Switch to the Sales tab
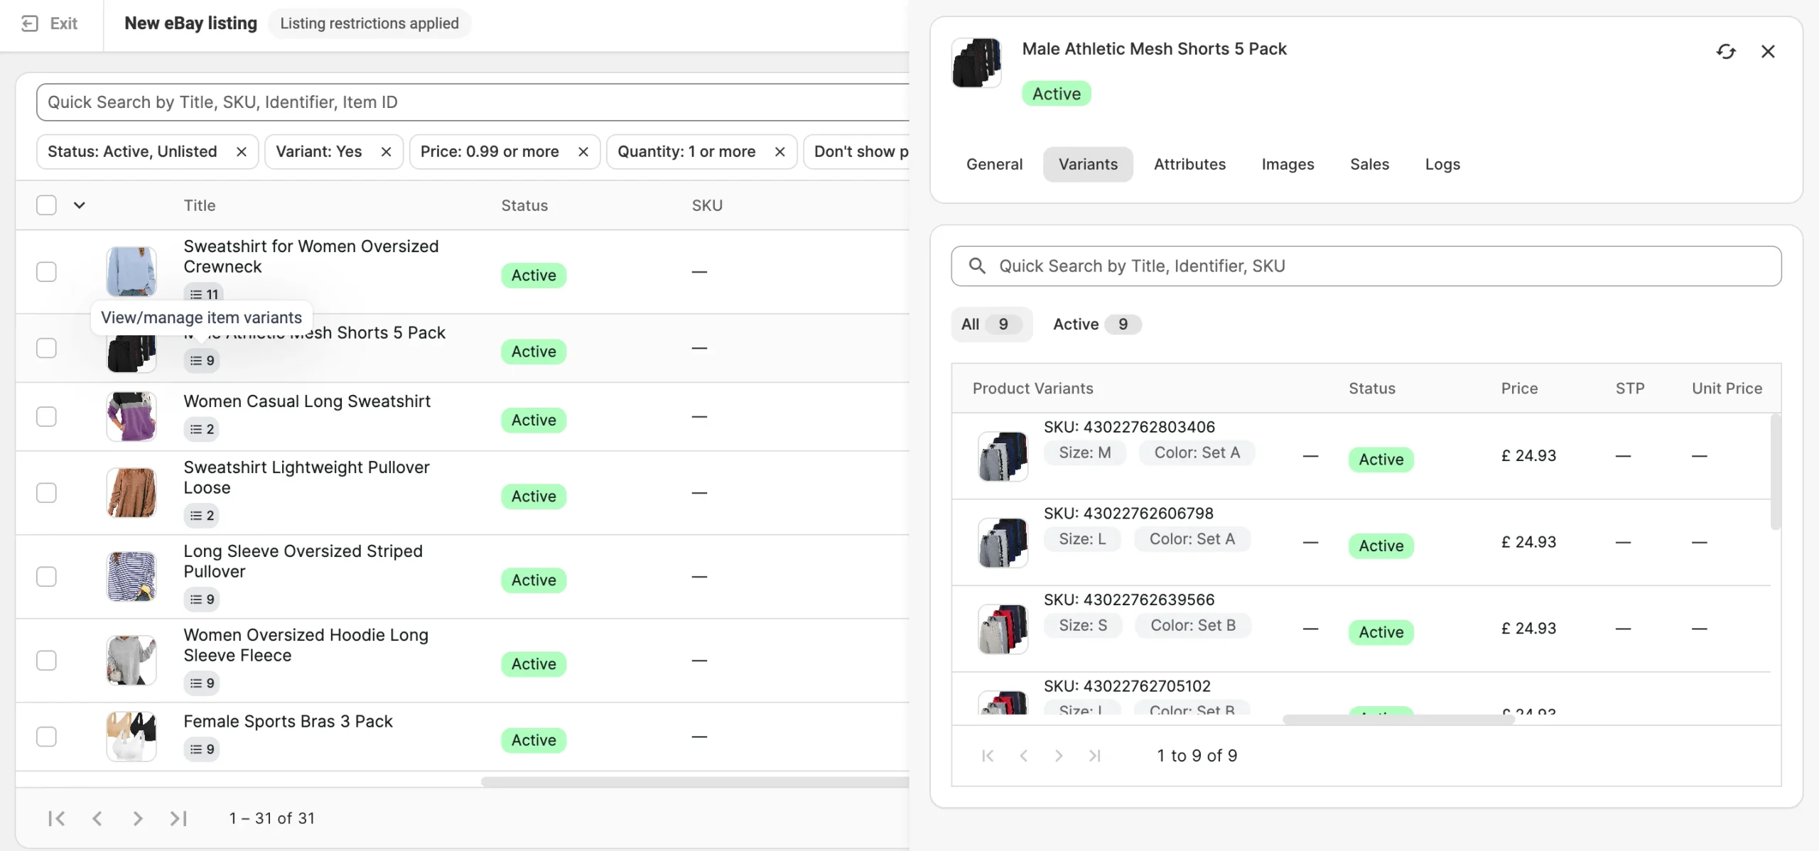 1369,165
